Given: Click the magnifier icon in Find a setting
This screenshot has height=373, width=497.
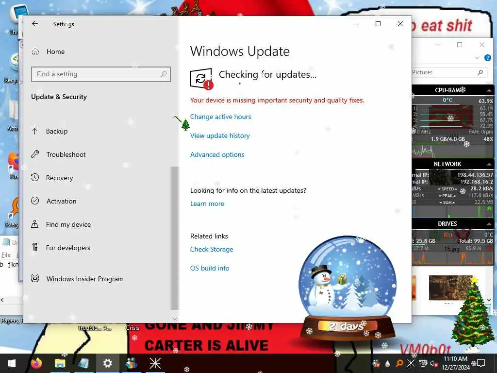Looking at the screenshot, I should tap(164, 74).
